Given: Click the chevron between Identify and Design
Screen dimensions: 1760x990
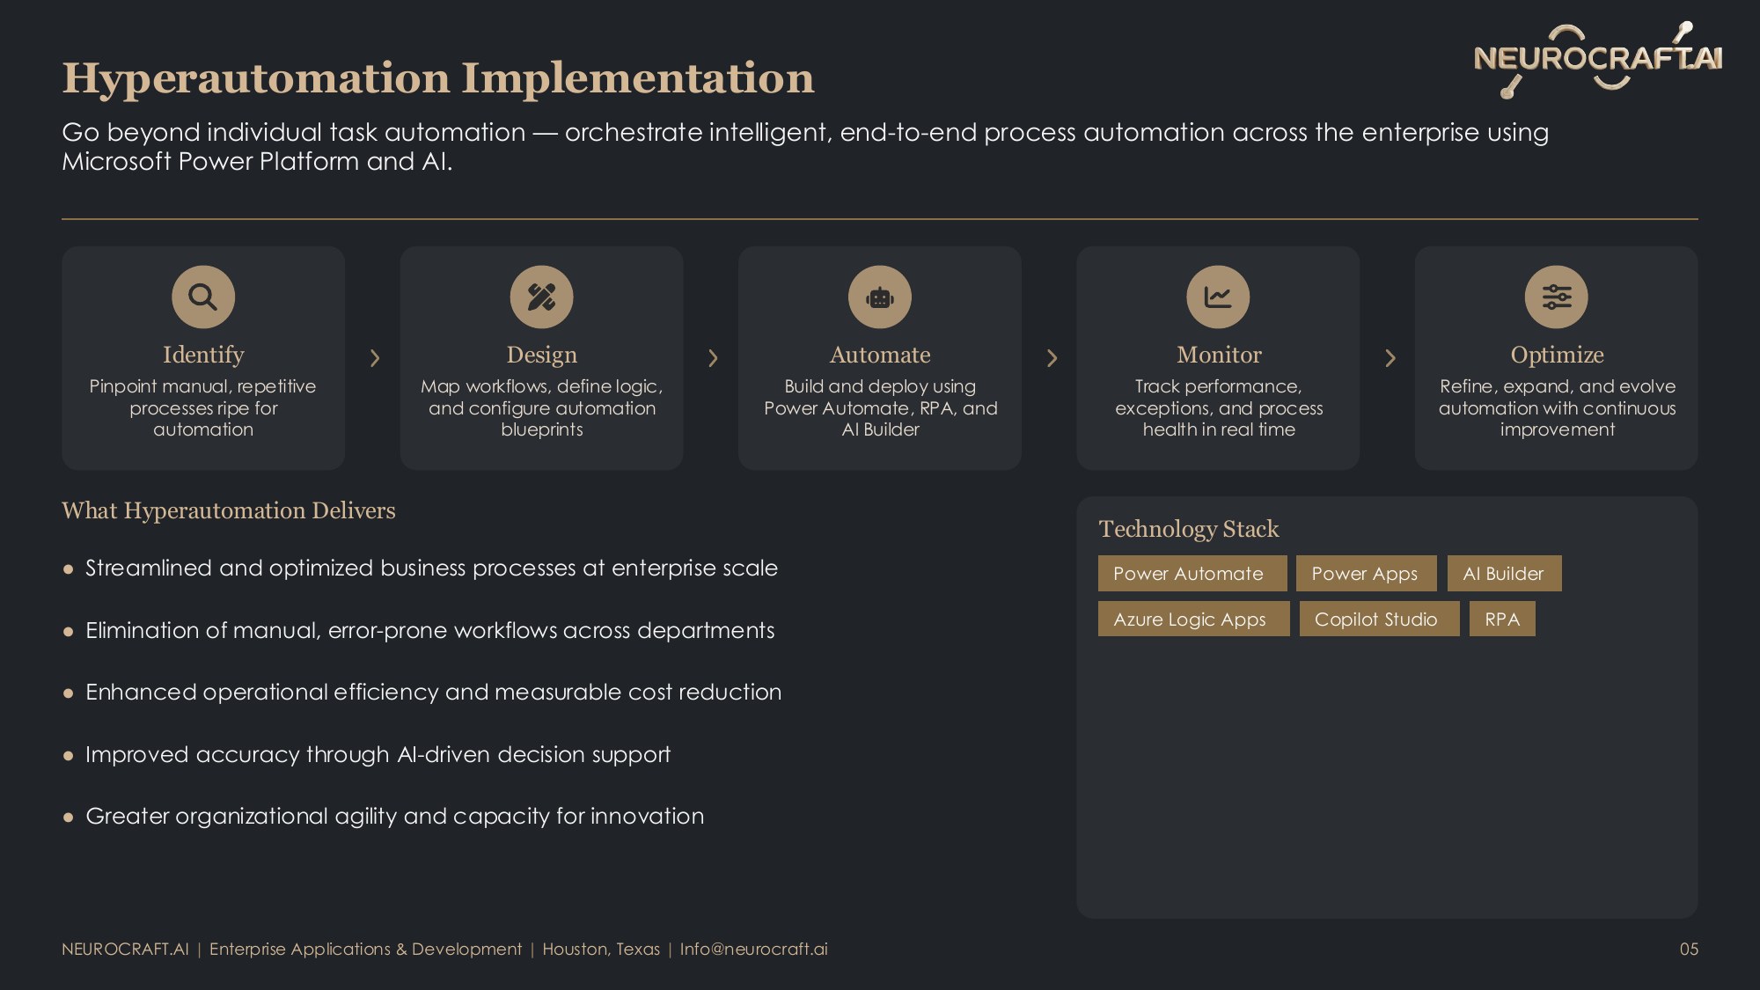Looking at the screenshot, I should tap(375, 358).
